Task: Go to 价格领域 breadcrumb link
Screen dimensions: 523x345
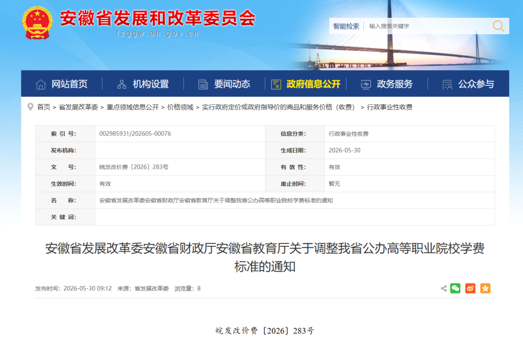Action: [x=180, y=107]
